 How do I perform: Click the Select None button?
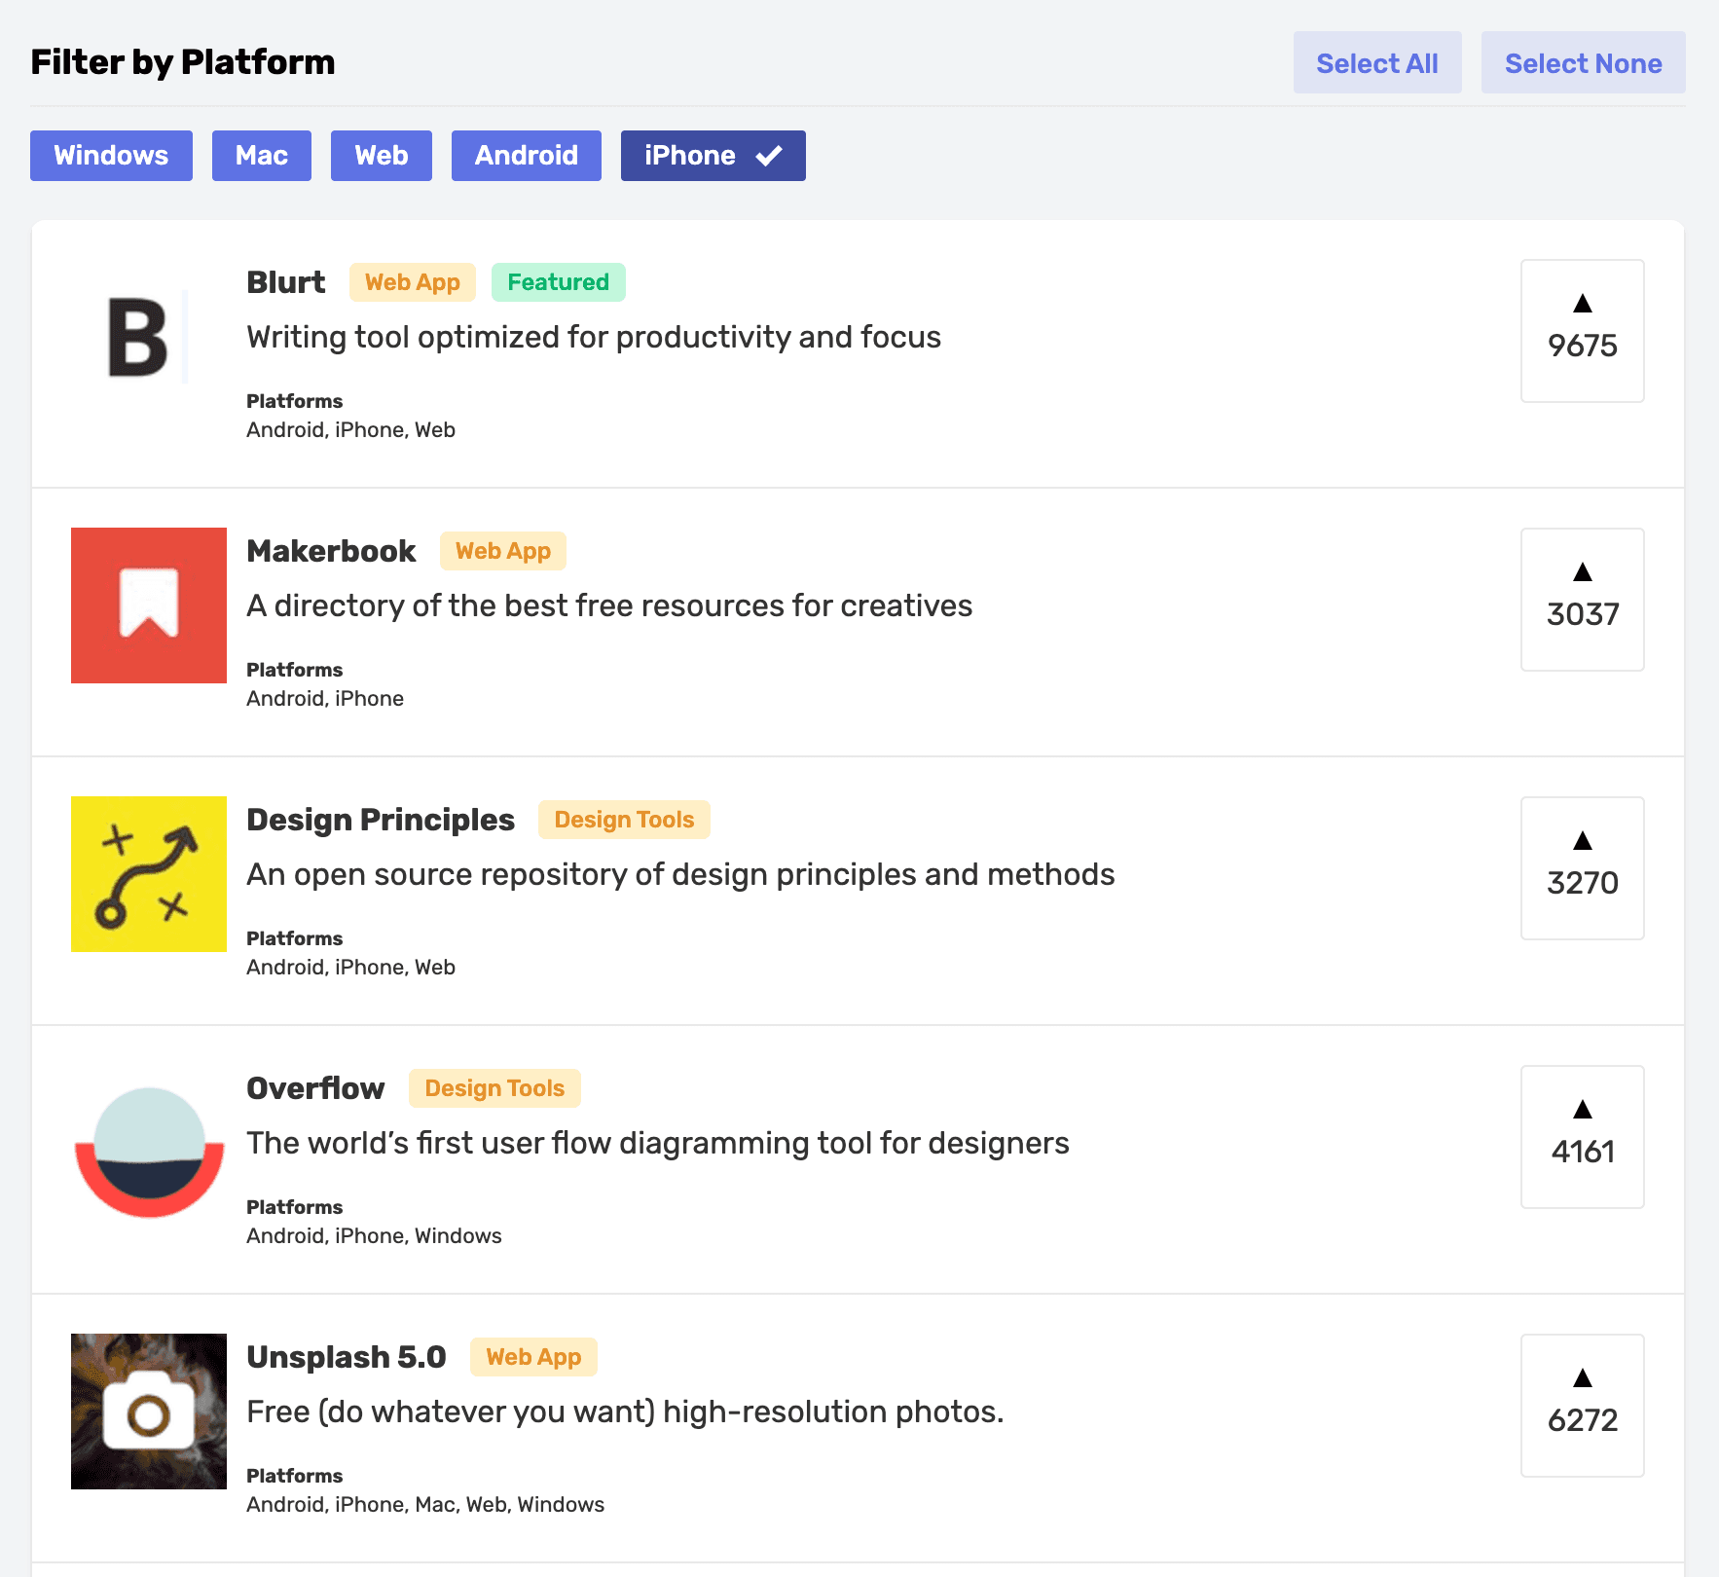click(x=1583, y=62)
